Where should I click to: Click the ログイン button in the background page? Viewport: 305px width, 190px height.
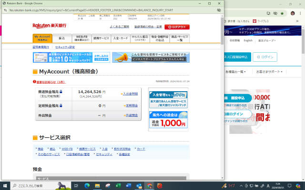(x=265, y=57)
